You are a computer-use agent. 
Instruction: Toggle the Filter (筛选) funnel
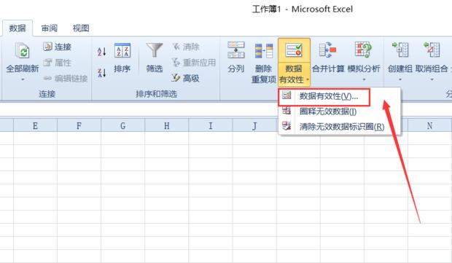click(155, 58)
